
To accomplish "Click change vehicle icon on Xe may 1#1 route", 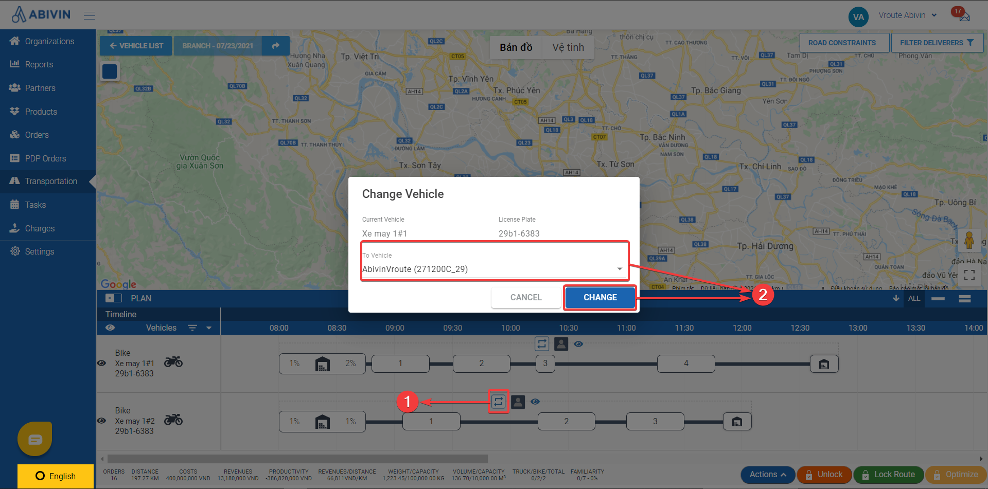I will point(542,343).
